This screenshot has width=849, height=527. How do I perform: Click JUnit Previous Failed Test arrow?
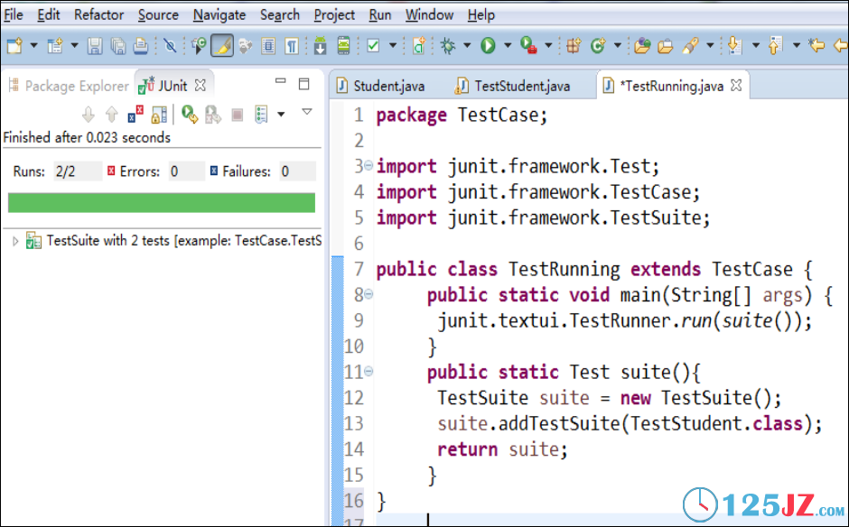pos(111,115)
